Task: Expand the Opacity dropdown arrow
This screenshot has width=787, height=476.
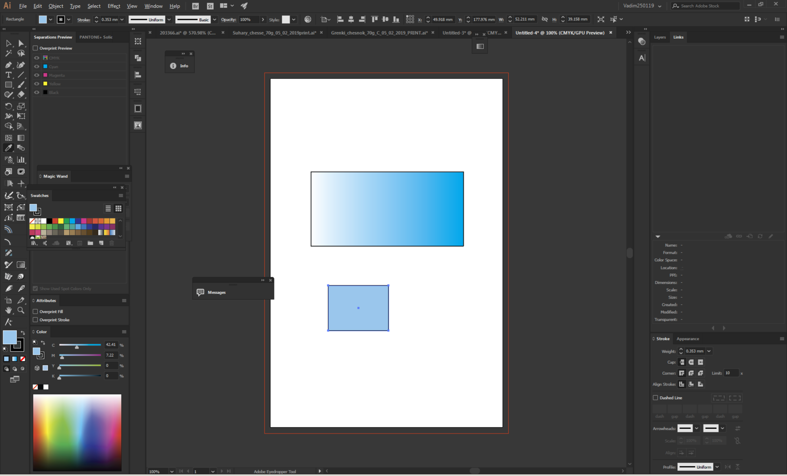Action: tap(263, 19)
